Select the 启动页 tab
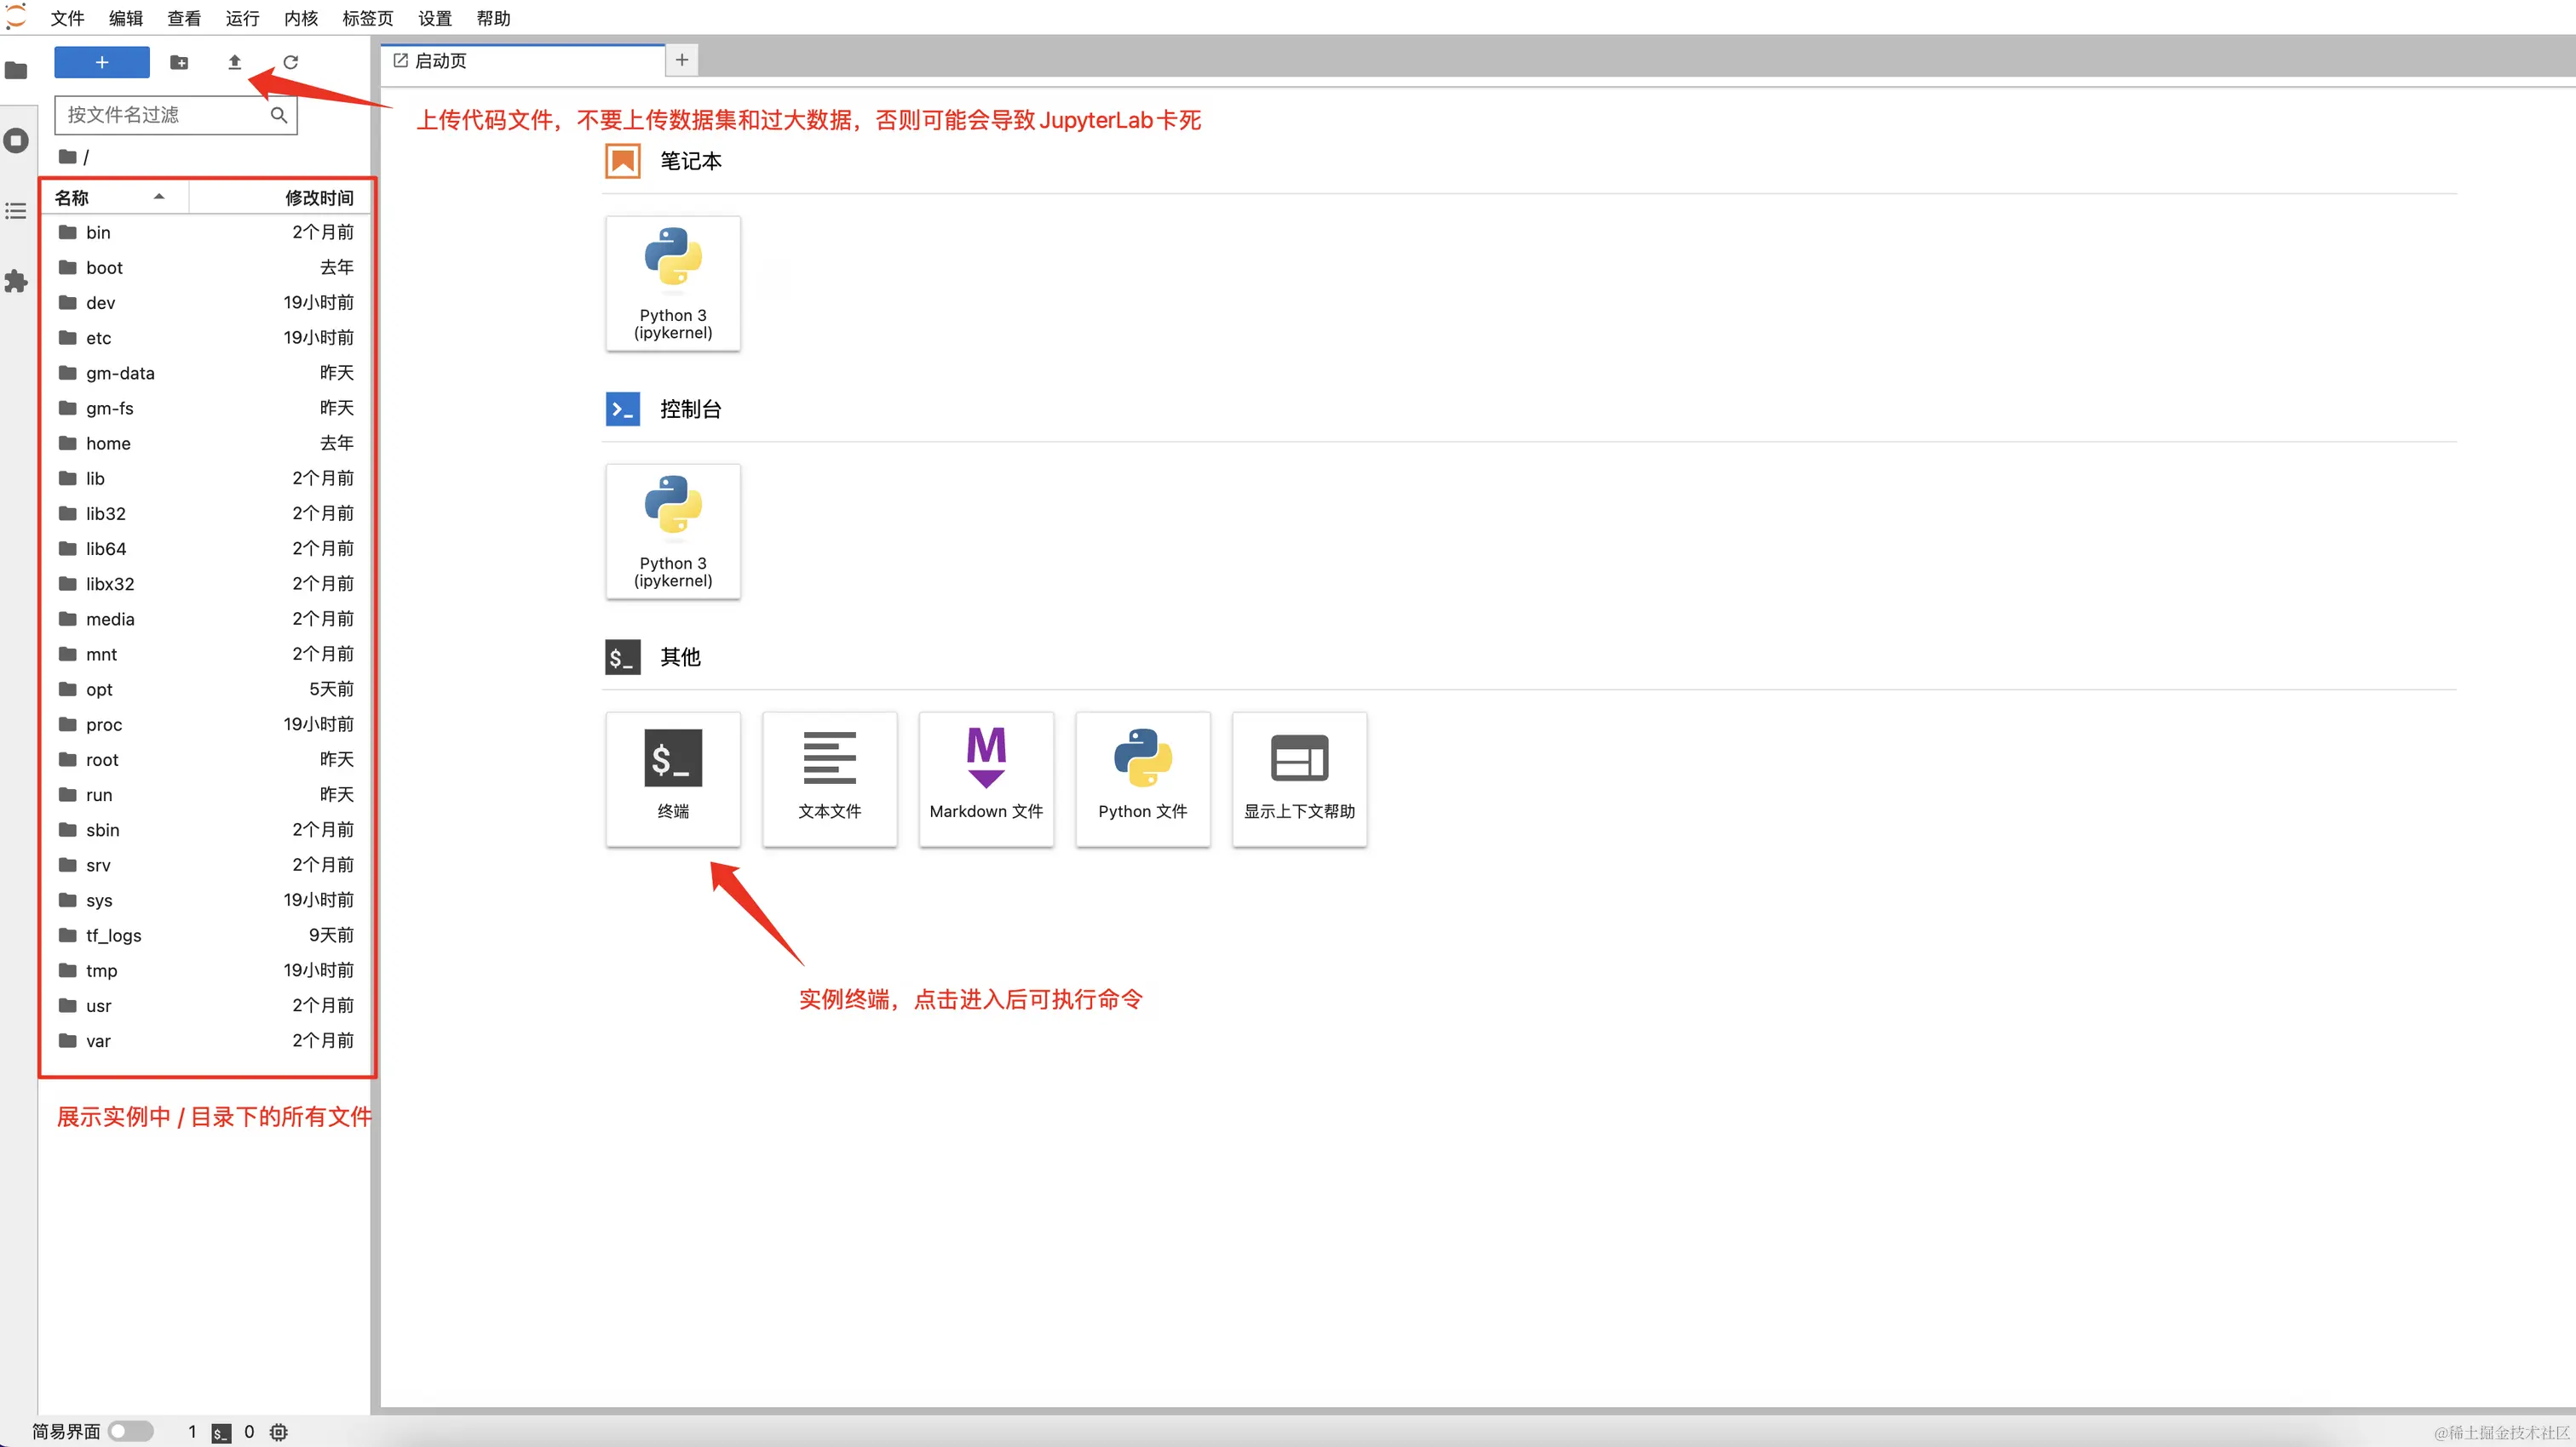The width and height of the screenshot is (2576, 1447). 440,61
